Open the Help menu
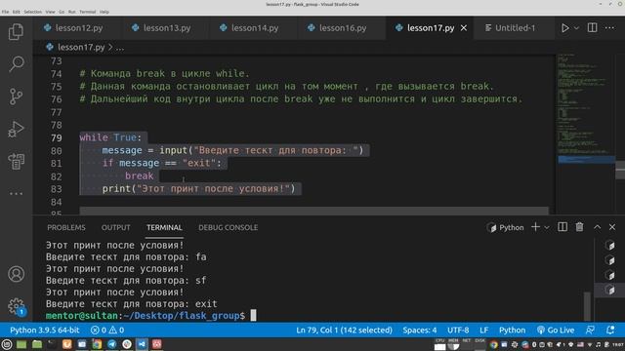The image size is (625, 351). click(x=104, y=12)
